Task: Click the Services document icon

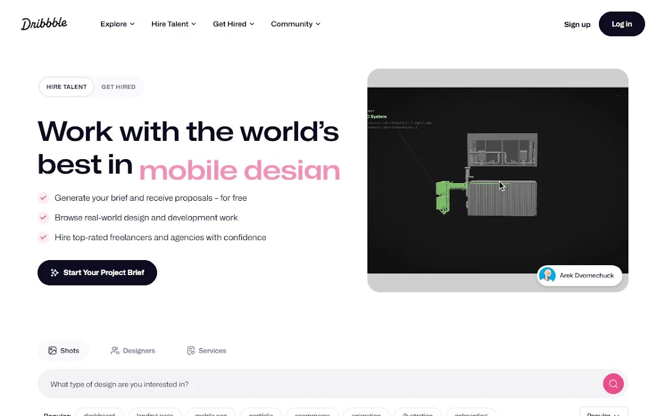Action: 191,351
